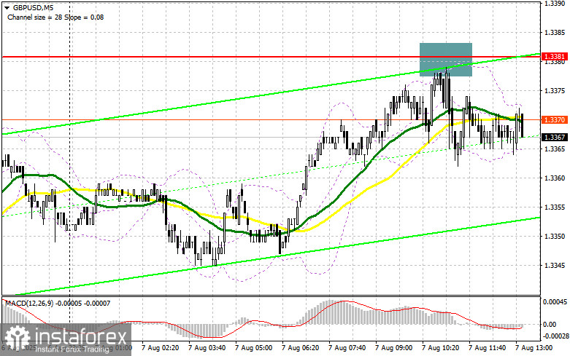The height and width of the screenshot is (356, 570).
Task: Click the 1.3385 price axis value
Action: point(555,33)
